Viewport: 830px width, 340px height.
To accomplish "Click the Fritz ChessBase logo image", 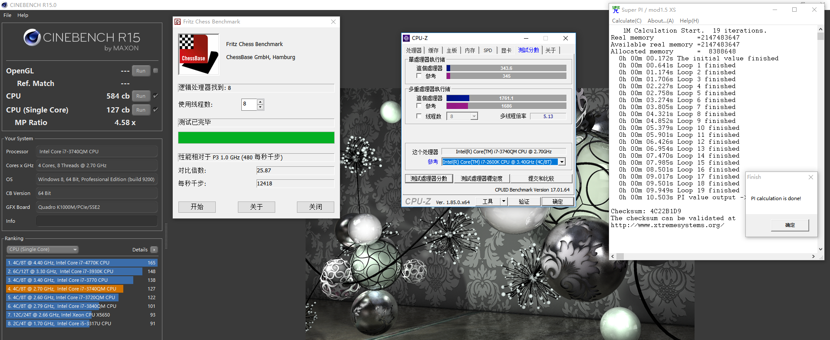I will 199,54.
